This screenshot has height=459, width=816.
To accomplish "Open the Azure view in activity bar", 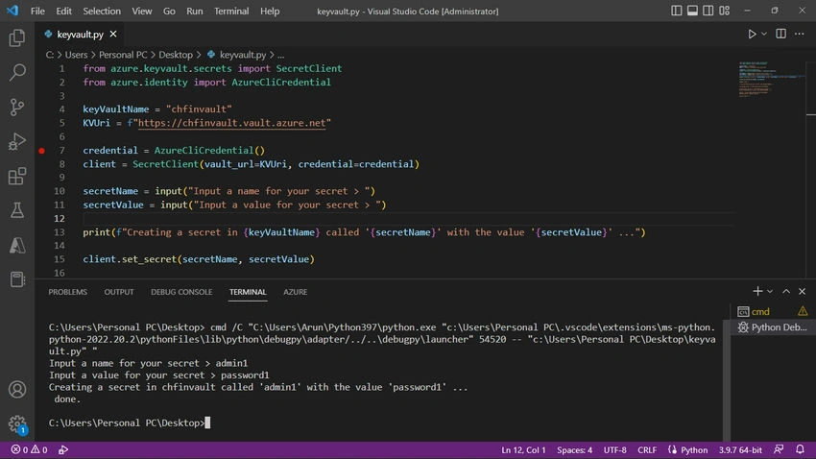I will point(17,245).
